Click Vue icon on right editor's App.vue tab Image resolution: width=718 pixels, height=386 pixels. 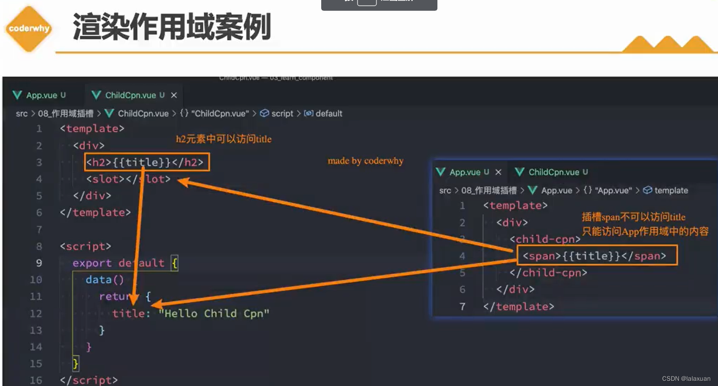441,172
